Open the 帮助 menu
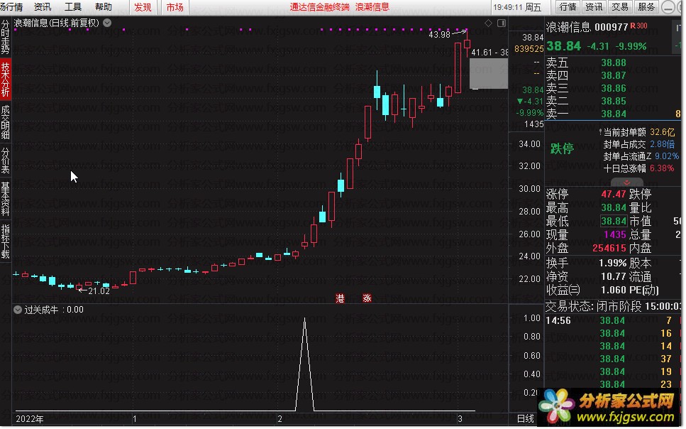 tap(104, 7)
